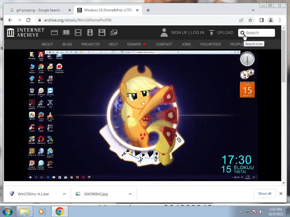The width and height of the screenshot is (290, 217).
Task: Open the network tray icon
Action: [248, 212]
